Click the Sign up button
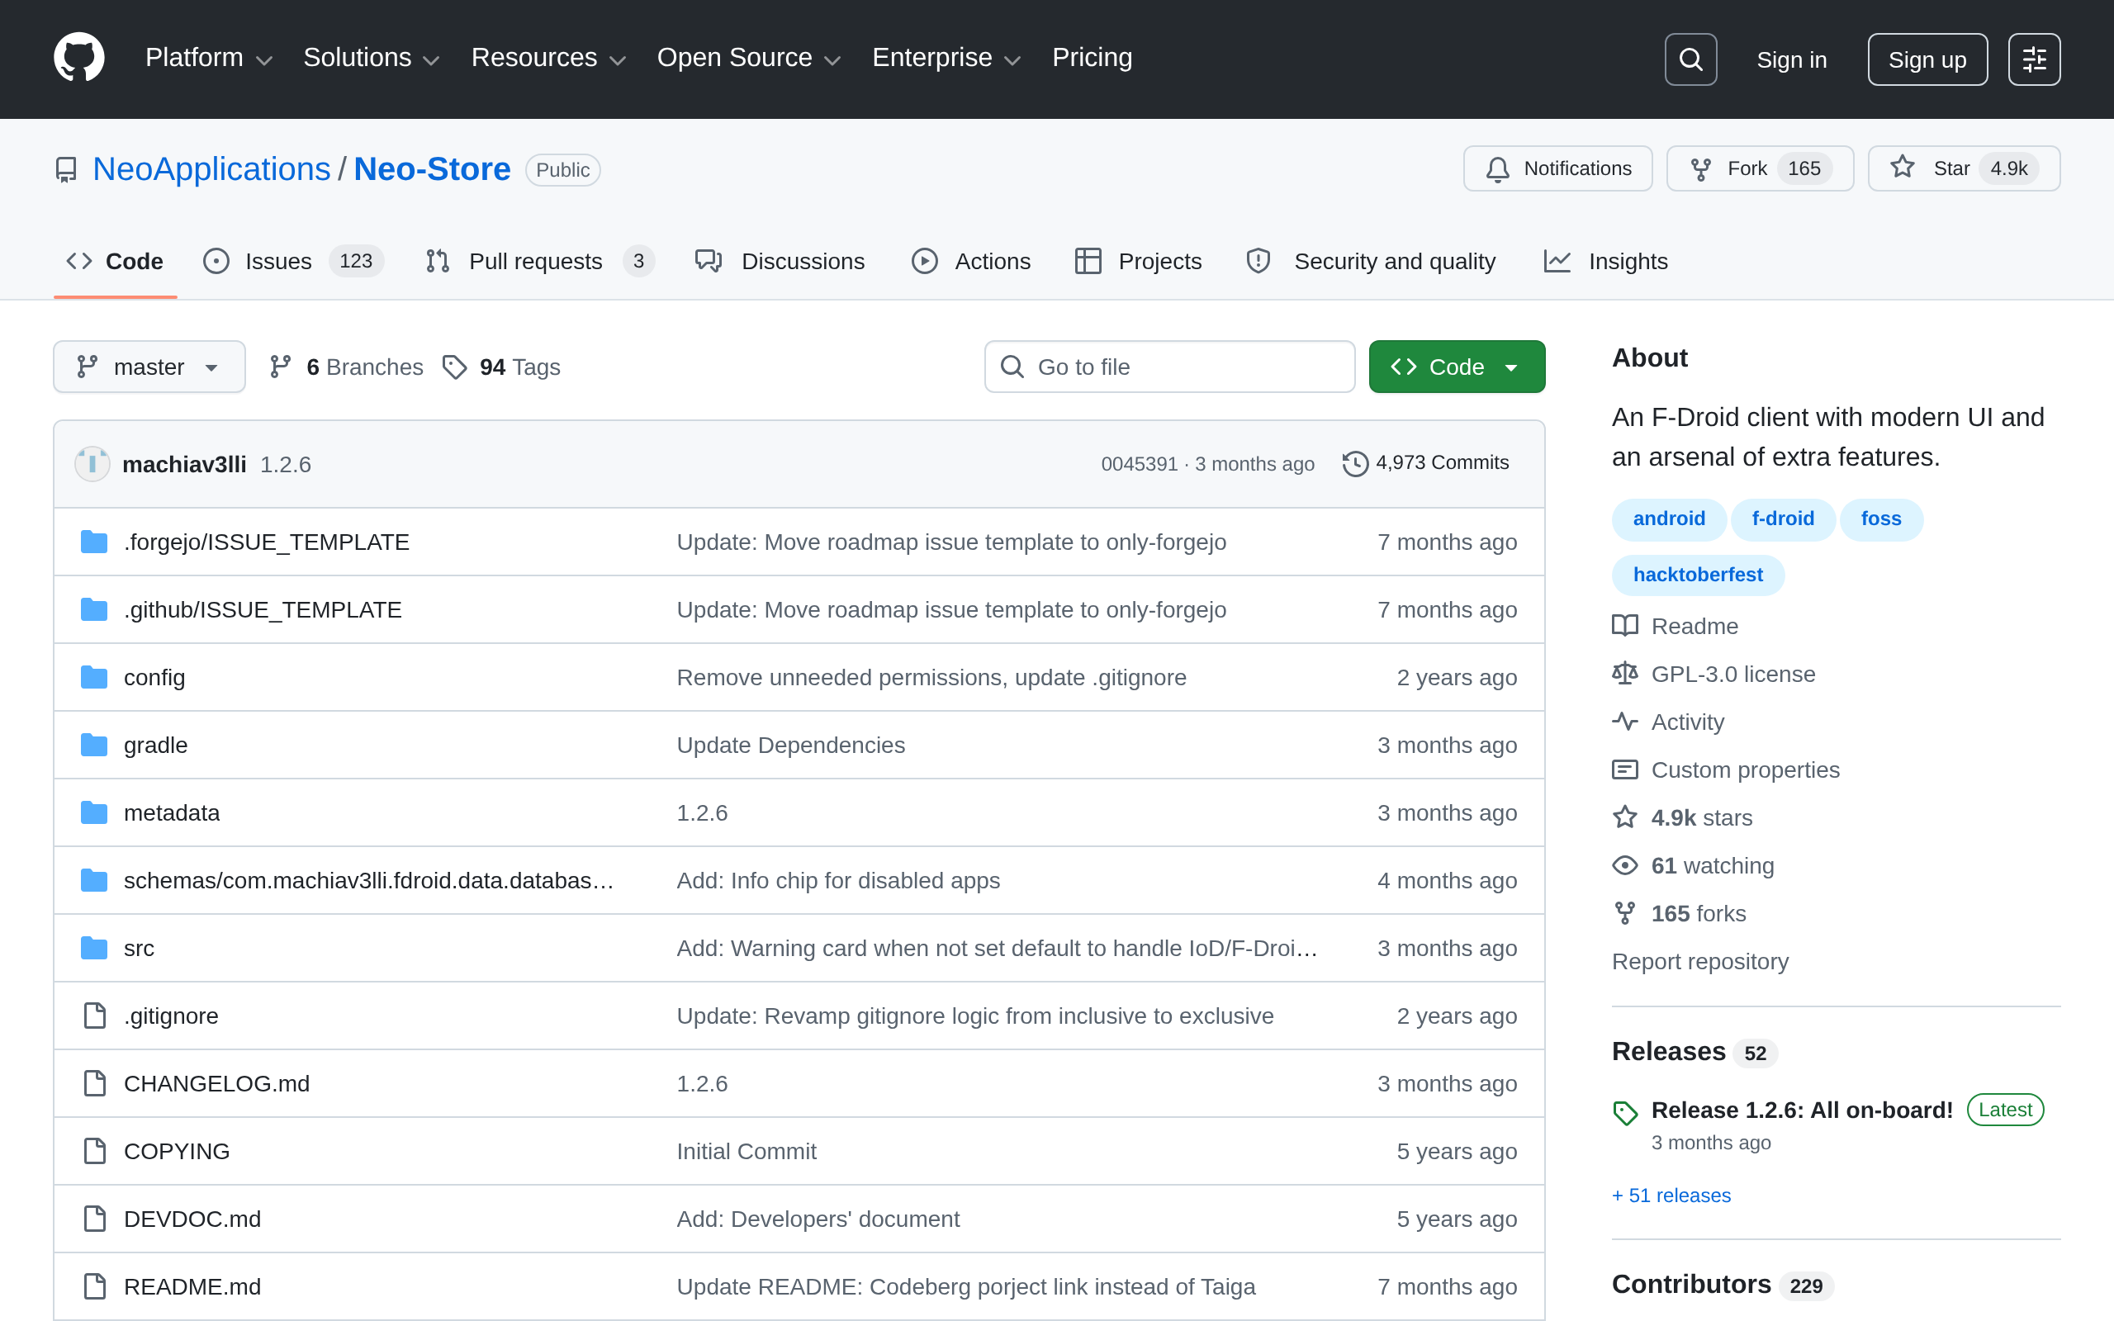This screenshot has width=2114, height=1321. 1927,59
